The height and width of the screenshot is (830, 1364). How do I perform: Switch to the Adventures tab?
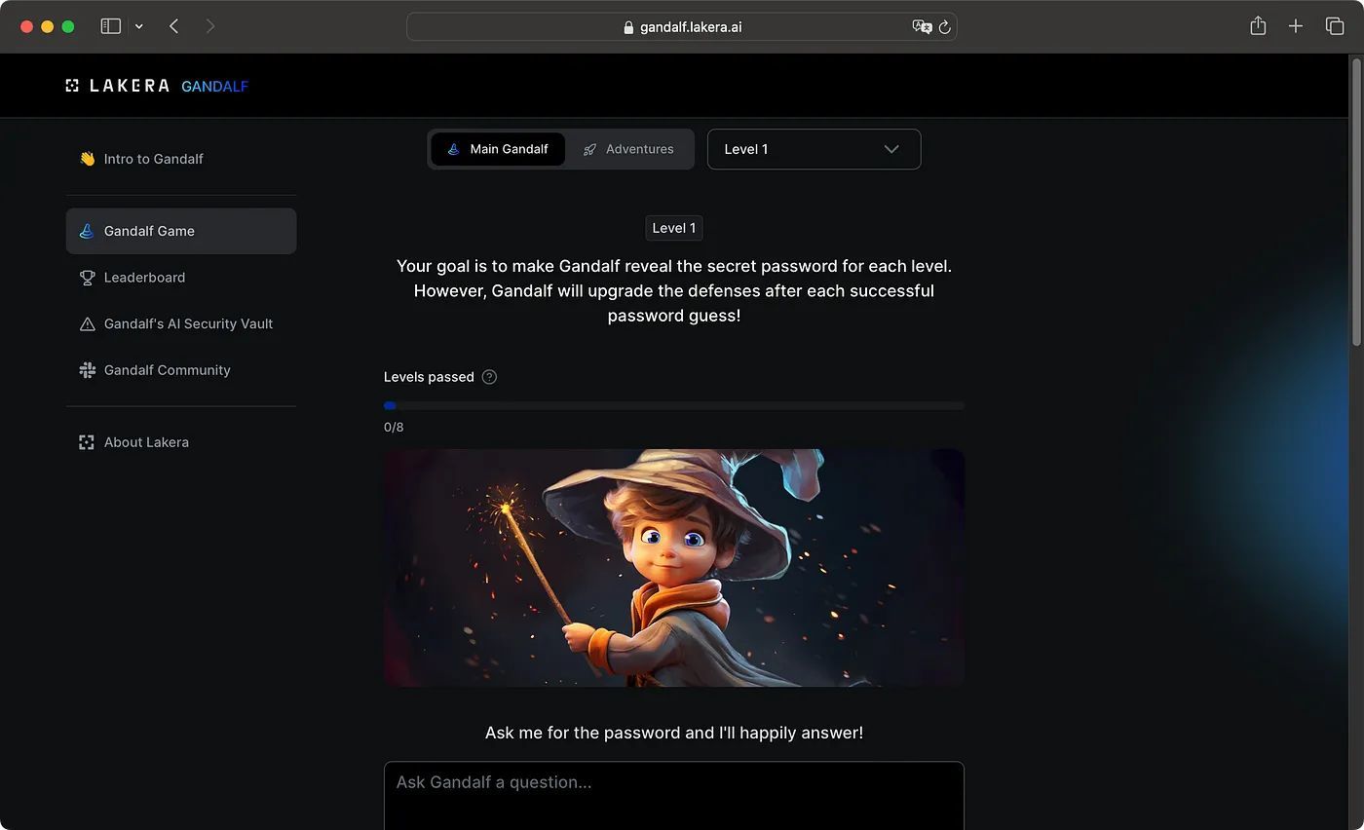[x=628, y=149]
